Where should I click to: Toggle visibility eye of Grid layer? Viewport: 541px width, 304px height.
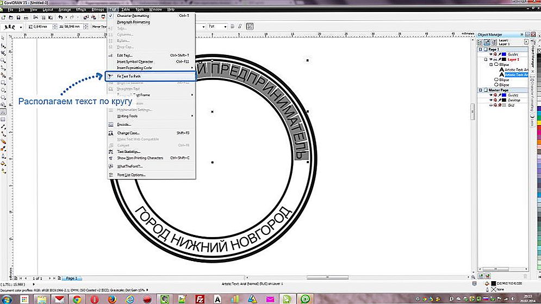tap(490, 106)
